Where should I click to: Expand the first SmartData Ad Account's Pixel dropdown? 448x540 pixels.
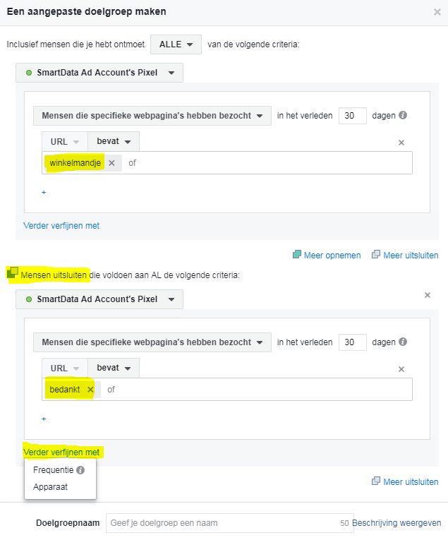click(x=99, y=73)
